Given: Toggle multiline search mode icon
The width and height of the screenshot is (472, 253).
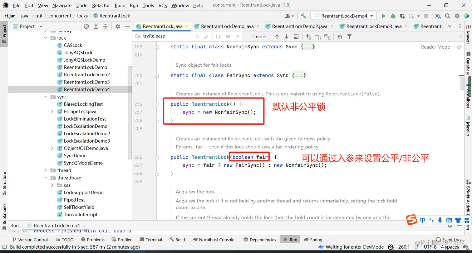Looking at the screenshot, I should 340,37.
